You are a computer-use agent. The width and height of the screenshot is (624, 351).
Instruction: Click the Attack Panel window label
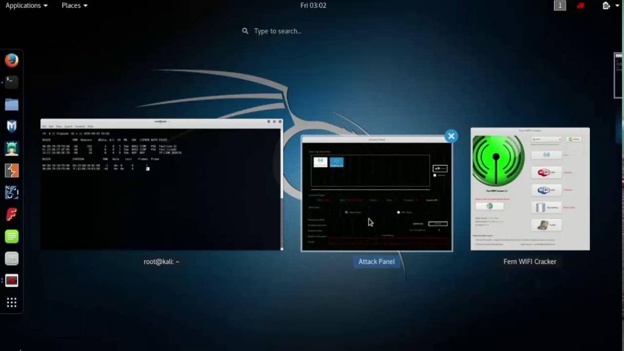[x=376, y=261]
